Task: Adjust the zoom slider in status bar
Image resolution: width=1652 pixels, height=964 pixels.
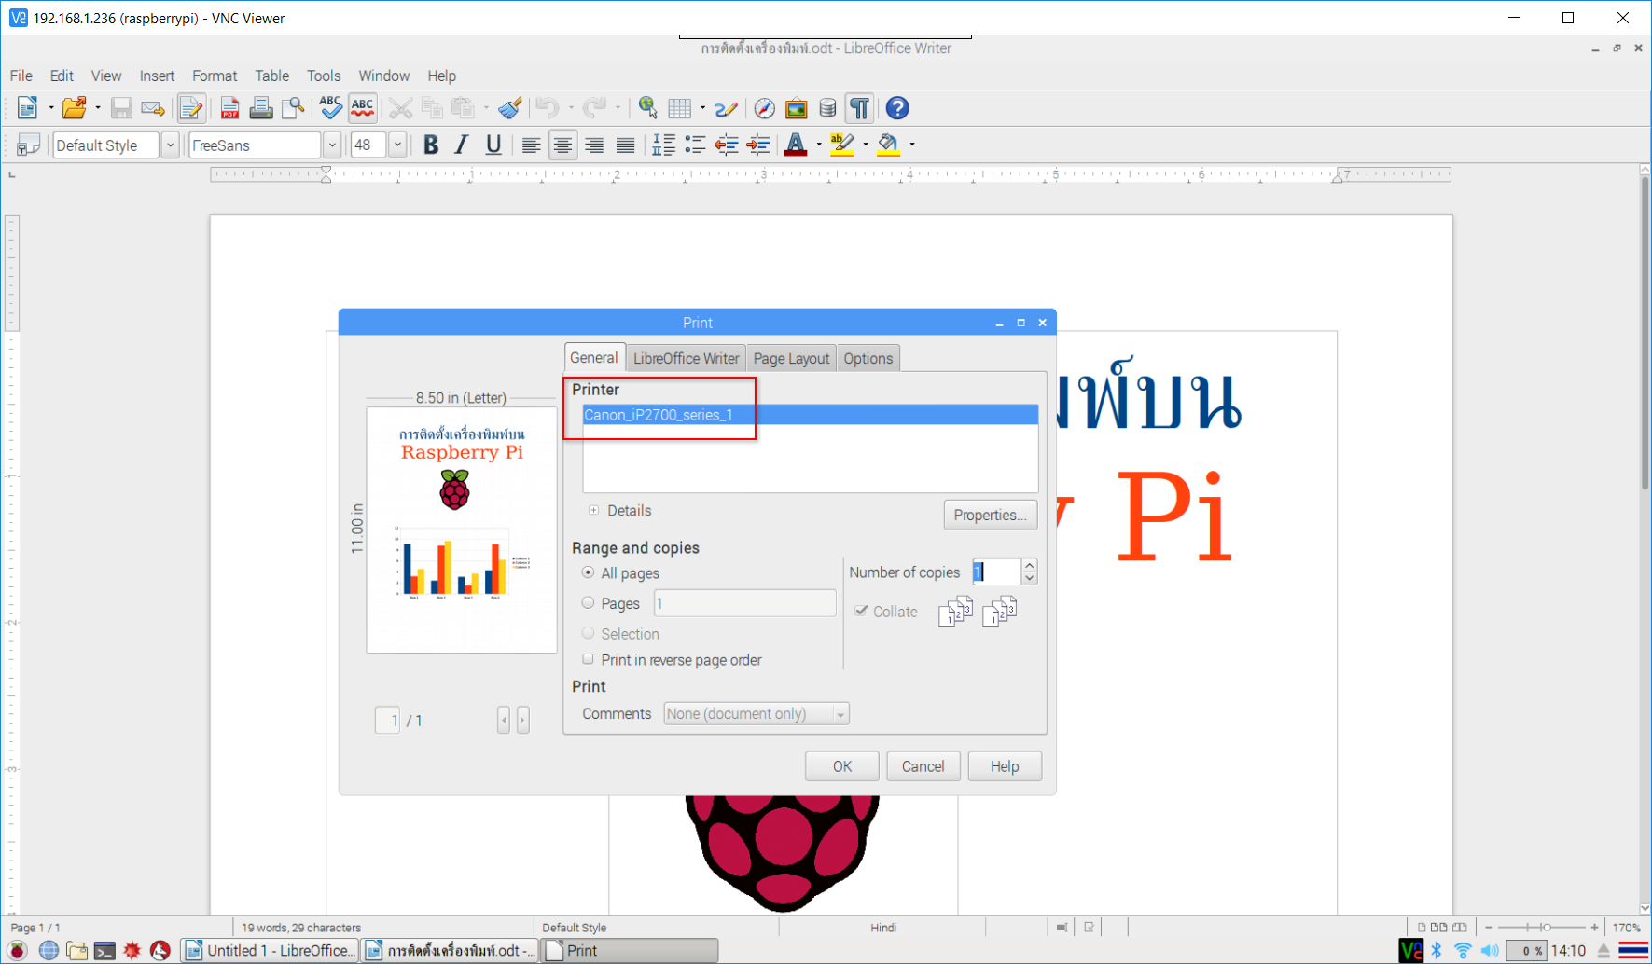Action: pyautogui.click(x=1545, y=928)
